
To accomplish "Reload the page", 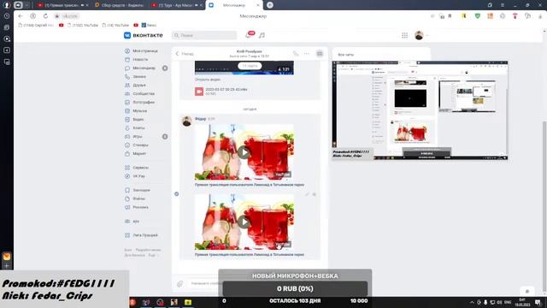I will [x=45, y=16].
